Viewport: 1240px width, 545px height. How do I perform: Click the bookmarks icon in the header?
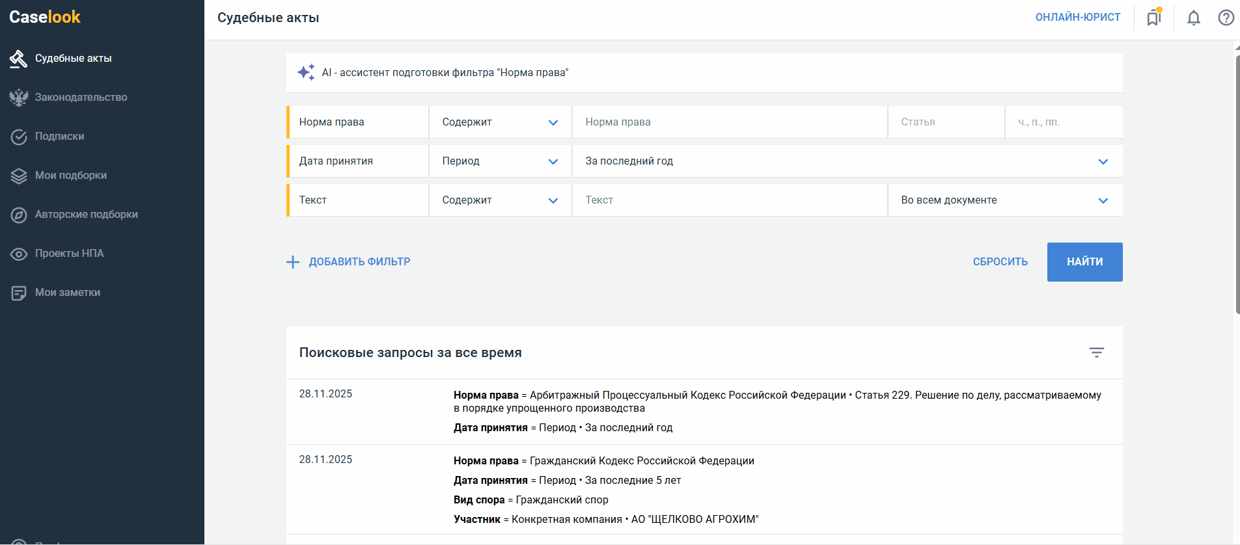point(1154,18)
